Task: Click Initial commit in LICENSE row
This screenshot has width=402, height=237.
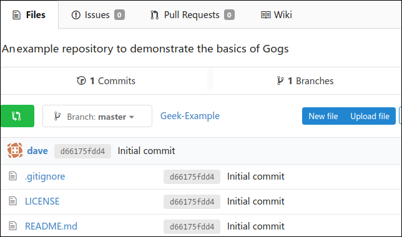Action: coord(256,201)
